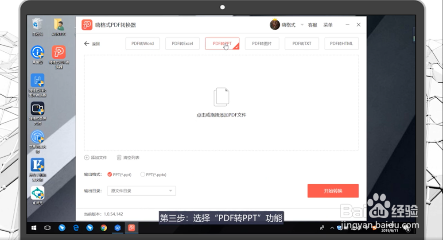The image size is (443, 240).
Task: Expand the account dropdown arrow next to 嗨格式
Action: tap(302, 25)
